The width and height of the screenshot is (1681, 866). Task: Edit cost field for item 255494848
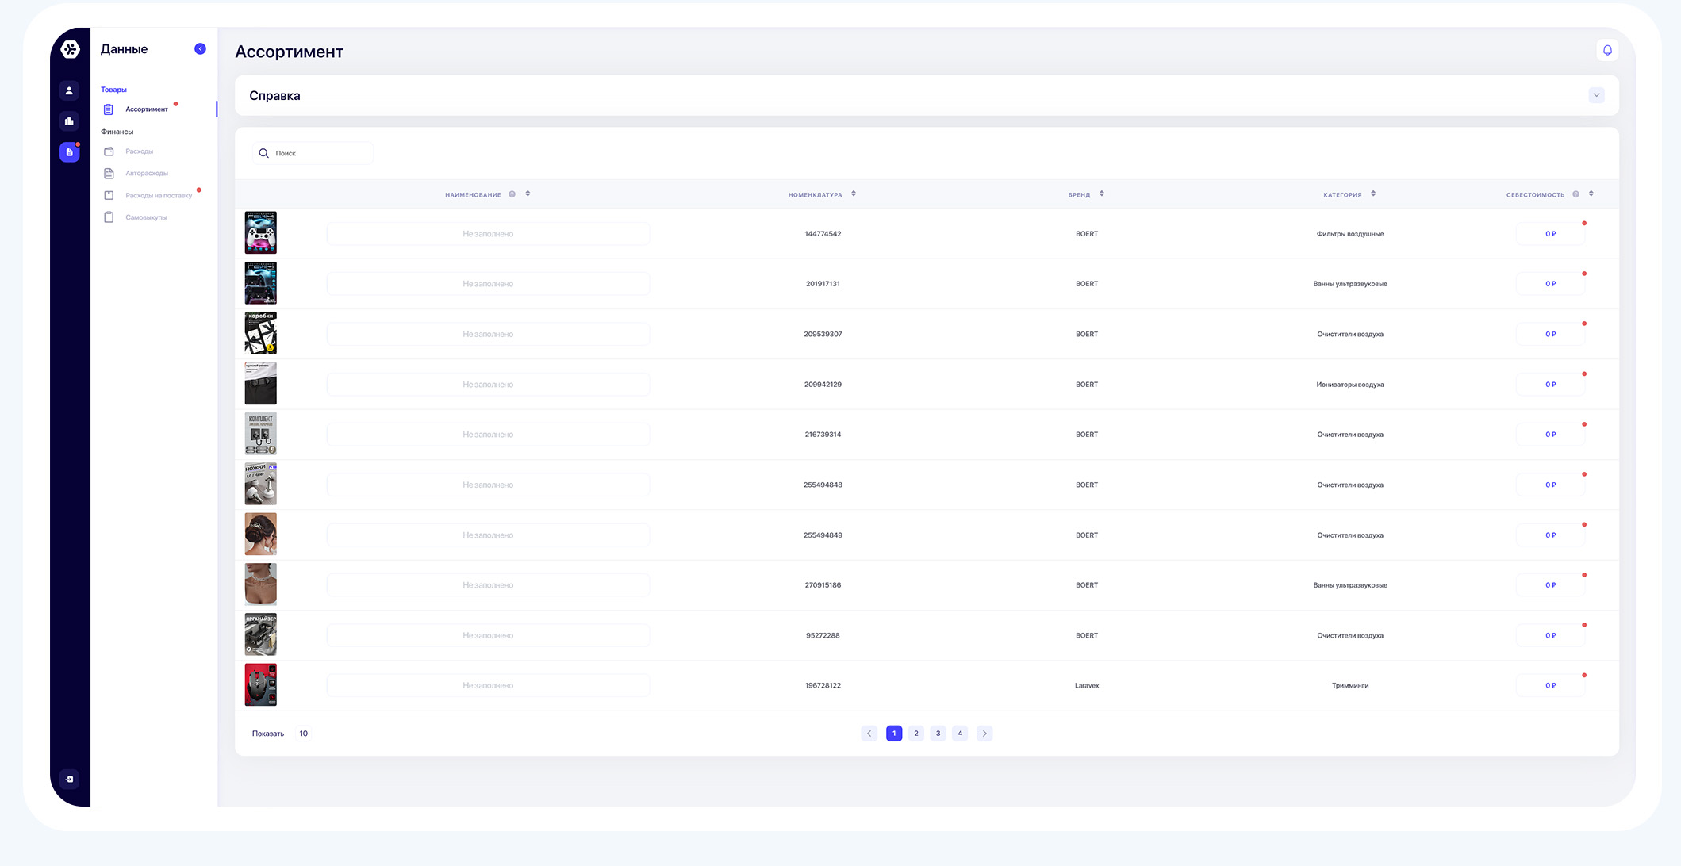pos(1550,485)
